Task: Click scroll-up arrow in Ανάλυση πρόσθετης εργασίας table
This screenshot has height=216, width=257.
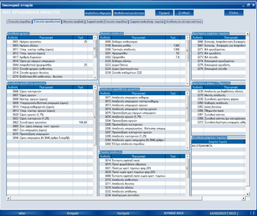Action: [x=95, y=87]
